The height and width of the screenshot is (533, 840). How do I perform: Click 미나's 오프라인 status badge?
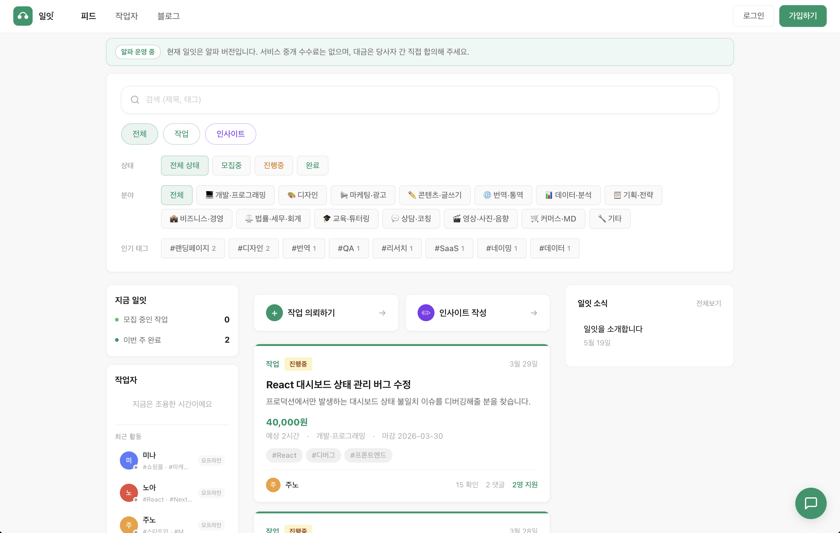pyautogui.click(x=211, y=460)
